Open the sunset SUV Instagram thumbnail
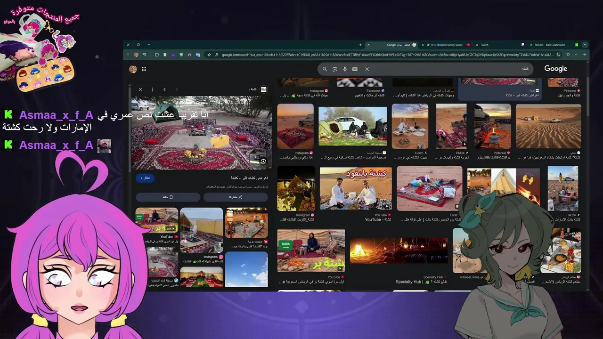The height and width of the screenshot is (339, 603). (295, 126)
